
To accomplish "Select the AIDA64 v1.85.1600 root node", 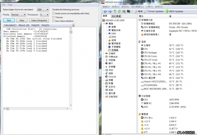I will pyautogui.click(x=114, y=20).
